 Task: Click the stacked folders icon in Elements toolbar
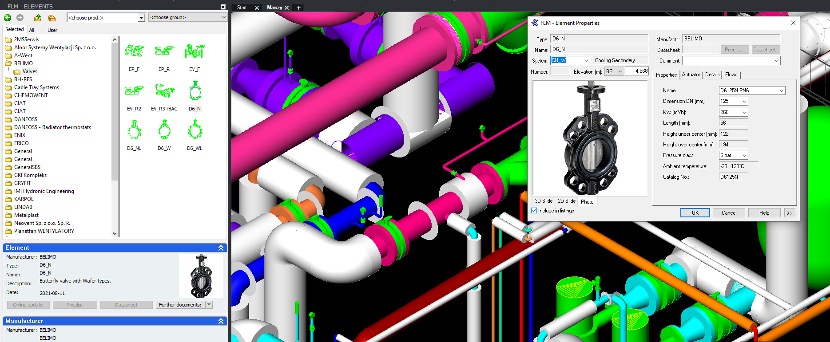(52, 18)
